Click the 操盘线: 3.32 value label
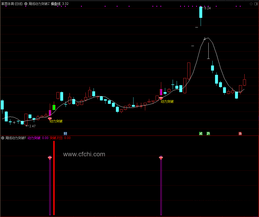Screen dimensions: 259x217 pos(60,4)
